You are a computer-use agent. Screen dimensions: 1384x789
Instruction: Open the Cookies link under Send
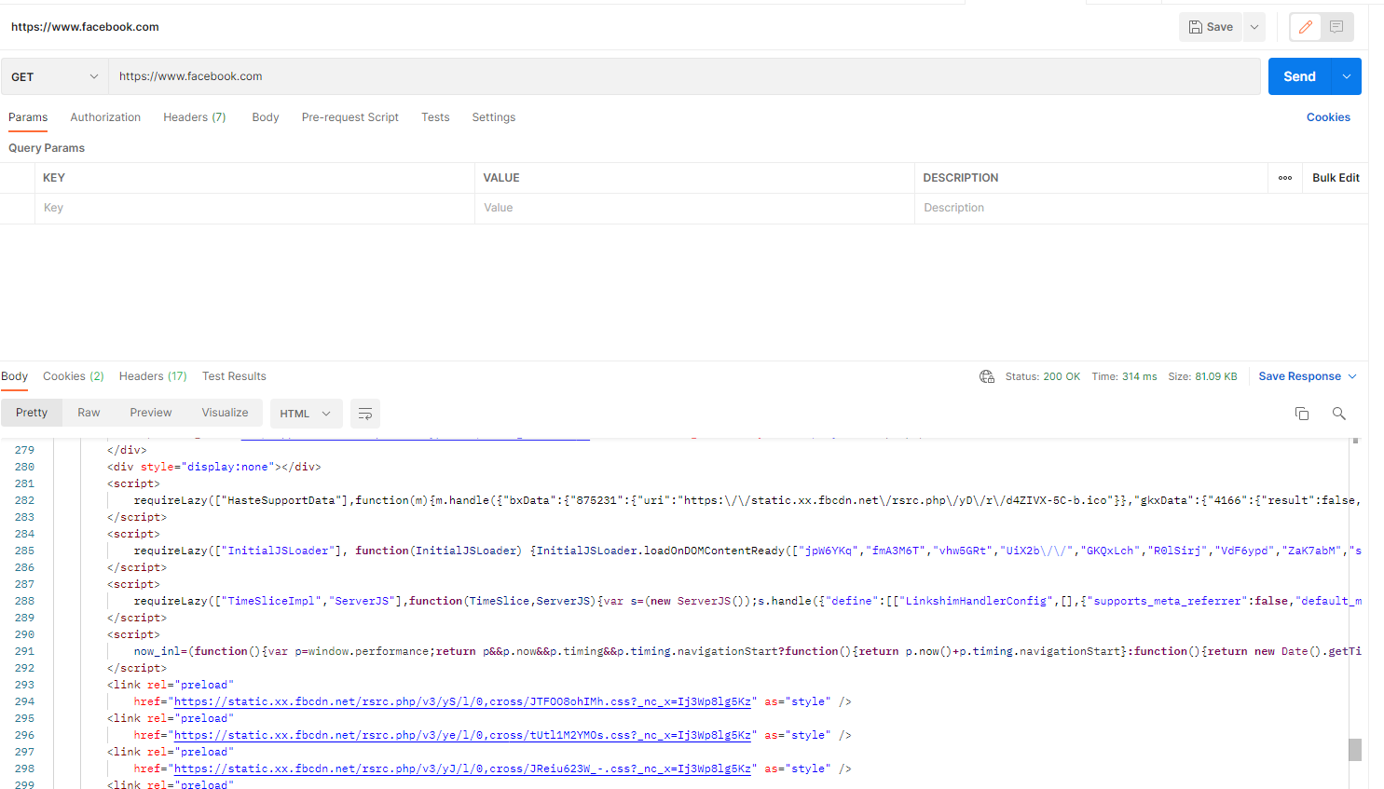click(1328, 117)
